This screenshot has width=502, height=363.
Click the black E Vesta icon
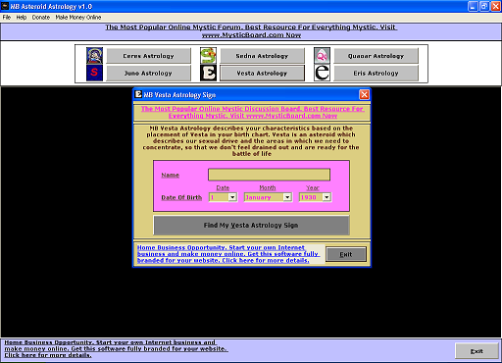tap(208, 73)
